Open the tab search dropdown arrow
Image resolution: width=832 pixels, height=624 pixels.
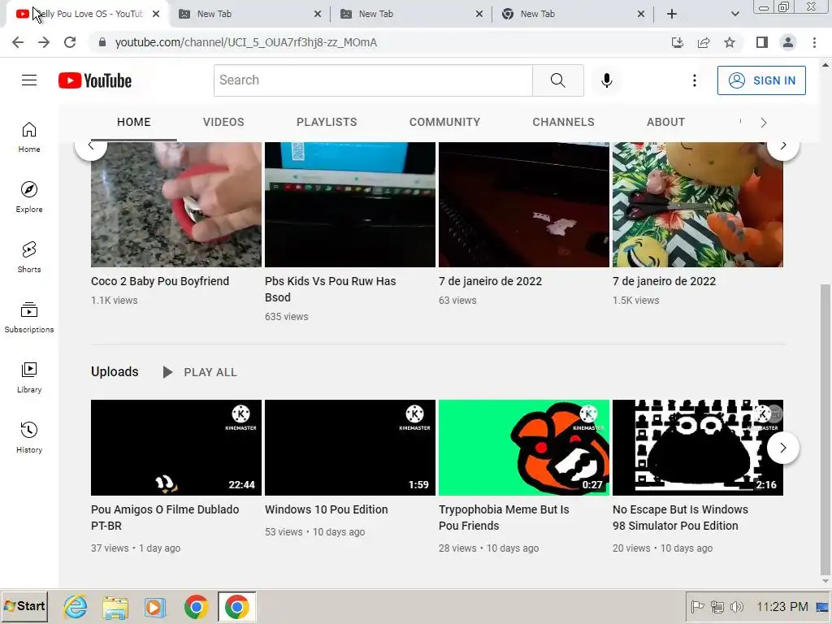coord(734,14)
